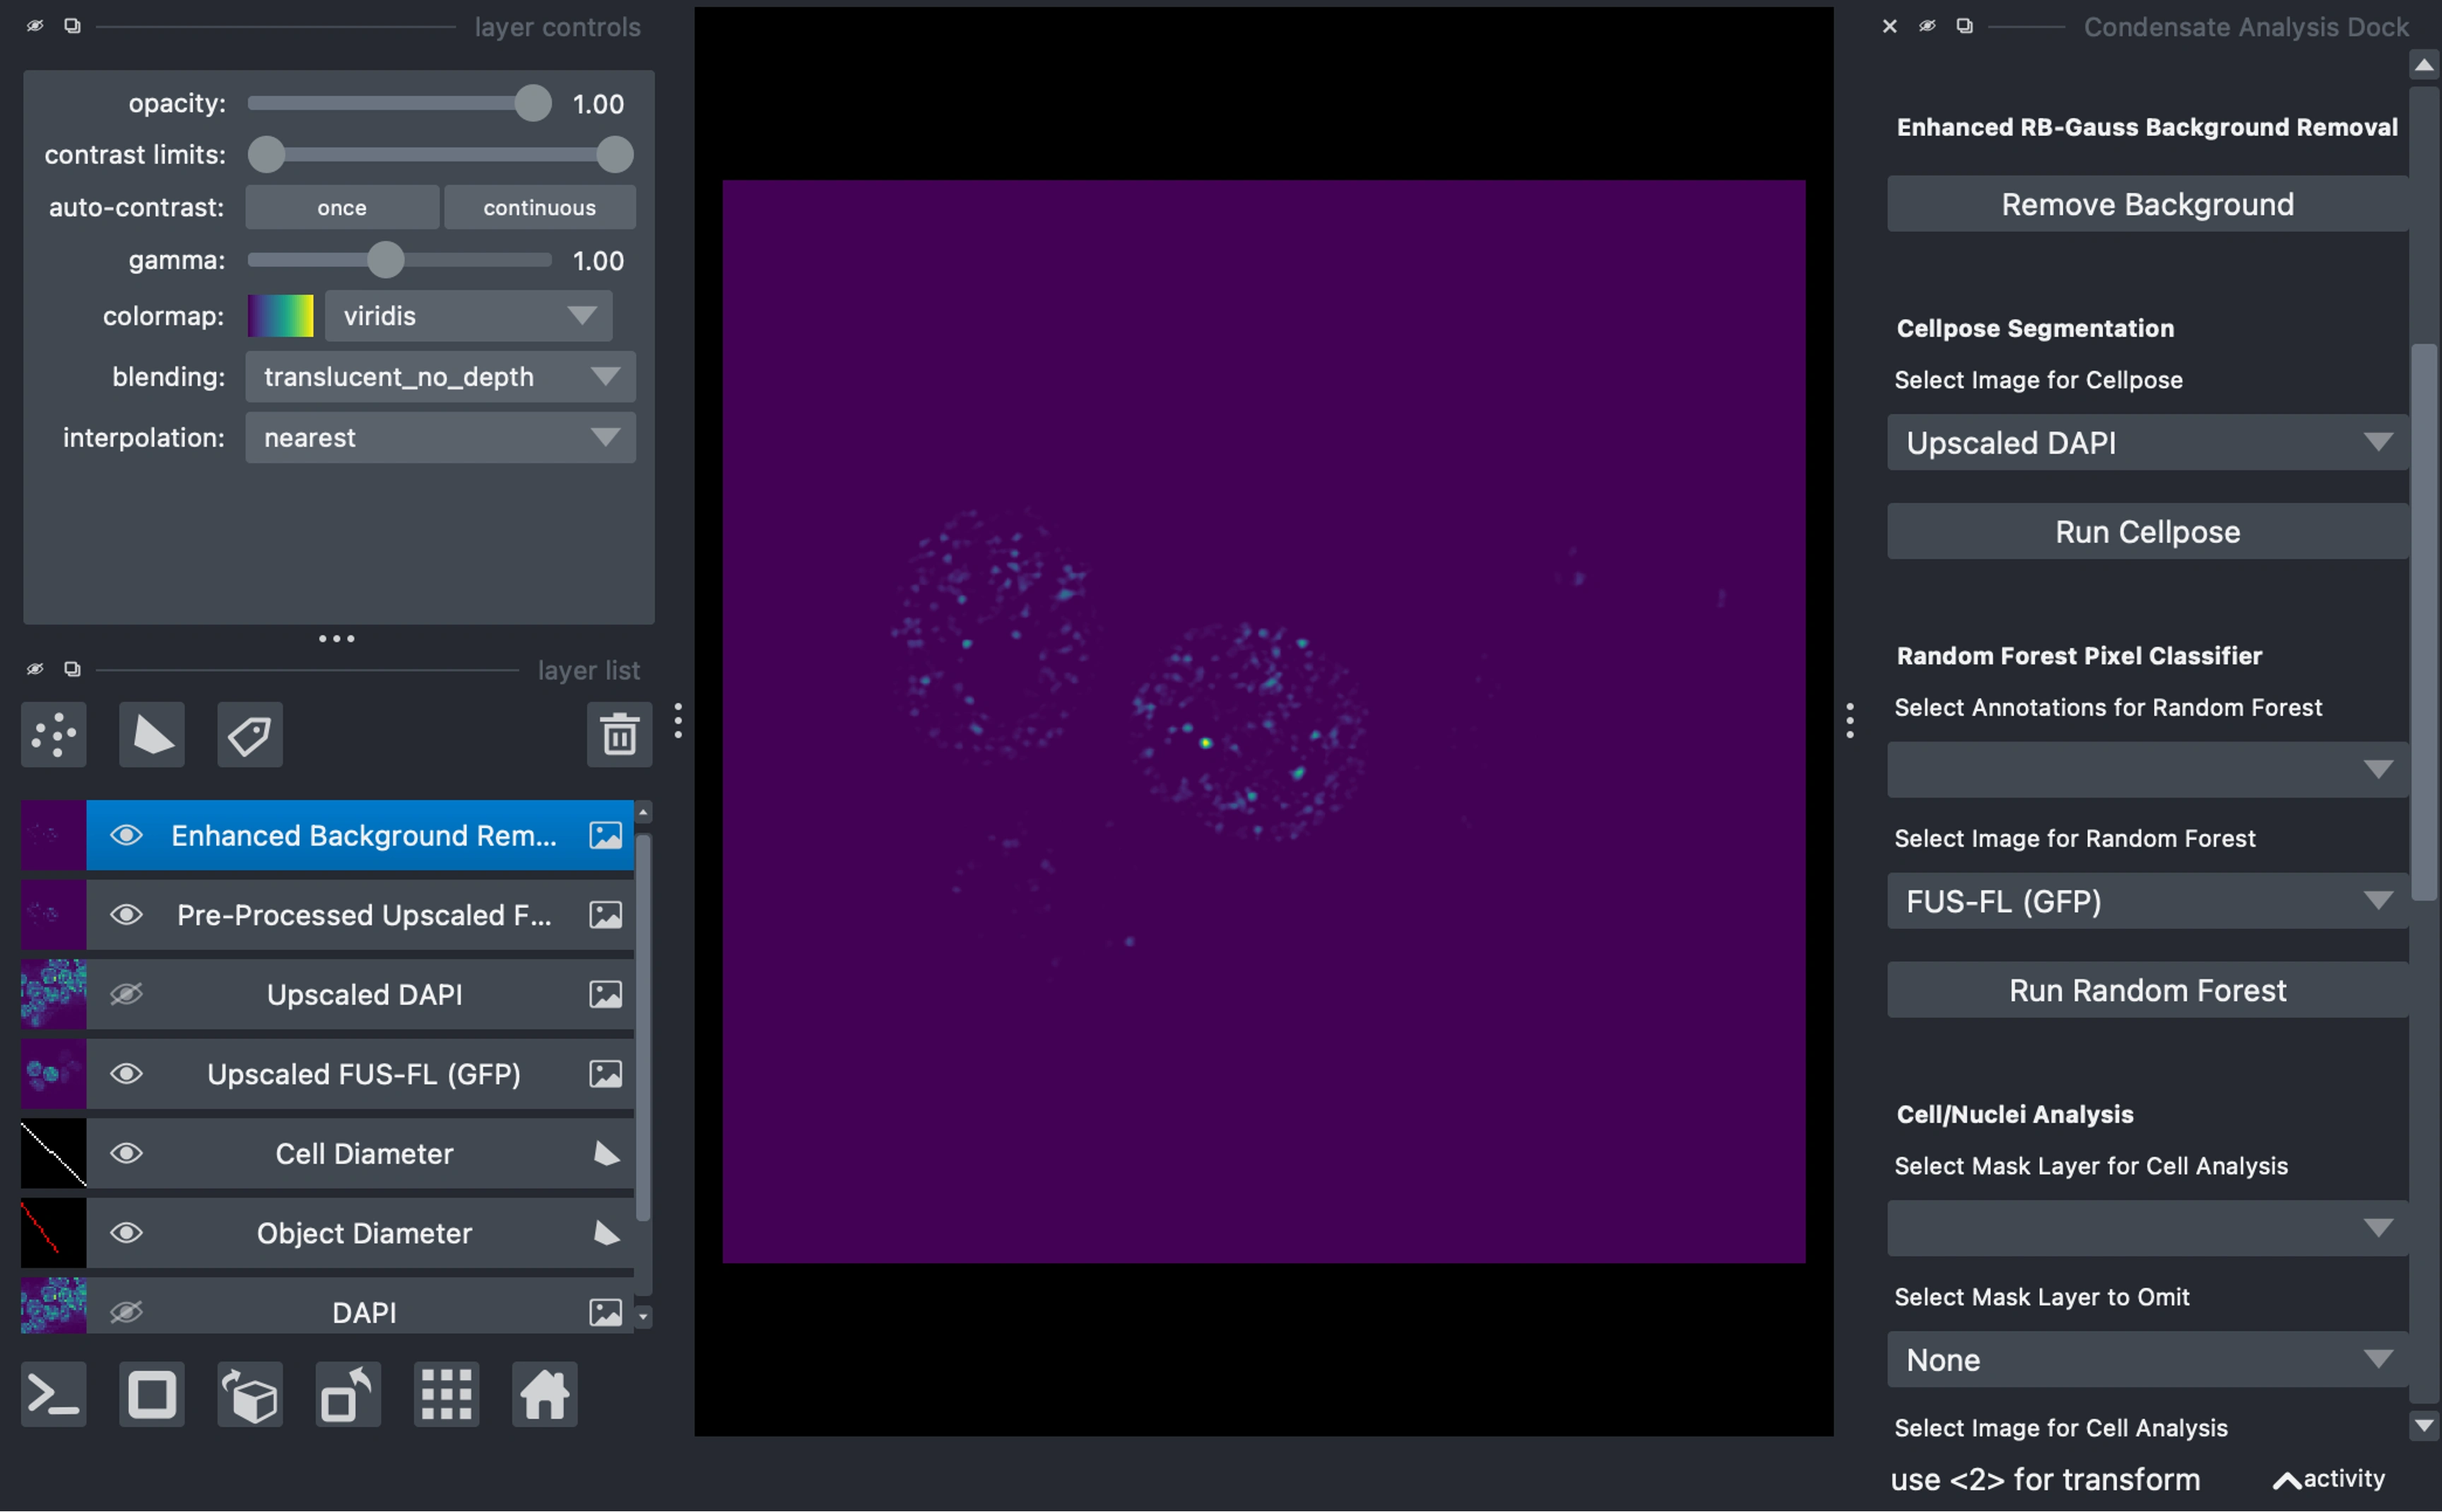Viewport: 2442px width, 1512px height.
Task: Toggle grid mode
Action: [446, 1393]
